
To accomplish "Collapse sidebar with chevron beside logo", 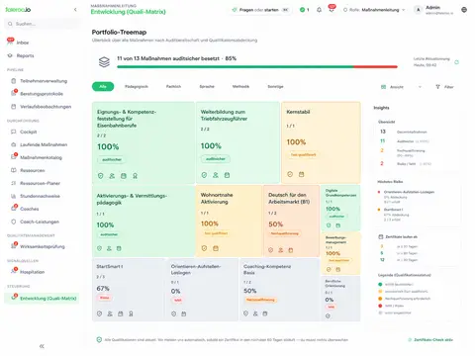I will 75,10.
